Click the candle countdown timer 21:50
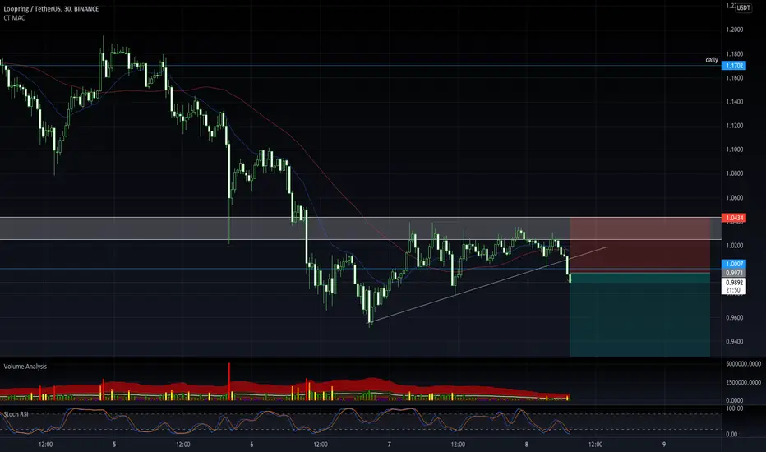Viewport: 766px width, 452px height. [734, 290]
